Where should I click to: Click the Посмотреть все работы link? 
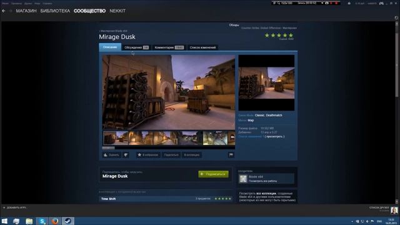[262, 181]
